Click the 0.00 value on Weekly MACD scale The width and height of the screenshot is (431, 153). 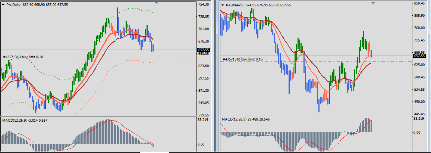pos(417,132)
